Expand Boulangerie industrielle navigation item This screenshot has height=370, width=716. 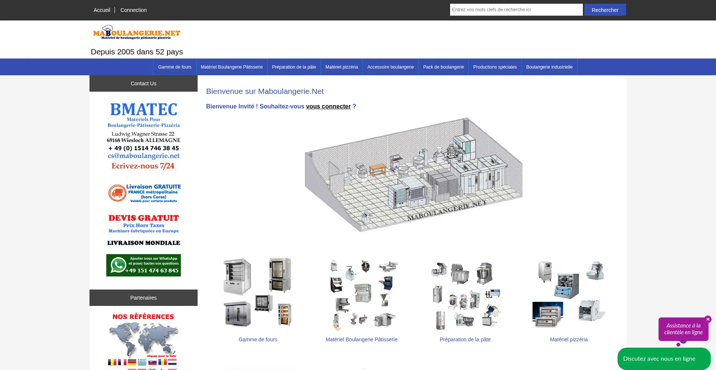coord(549,67)
